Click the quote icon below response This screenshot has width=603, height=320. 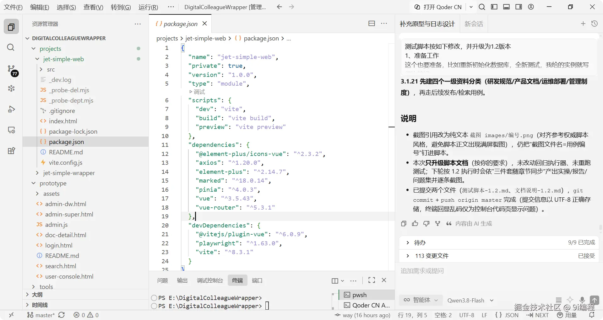coord(449,223)
